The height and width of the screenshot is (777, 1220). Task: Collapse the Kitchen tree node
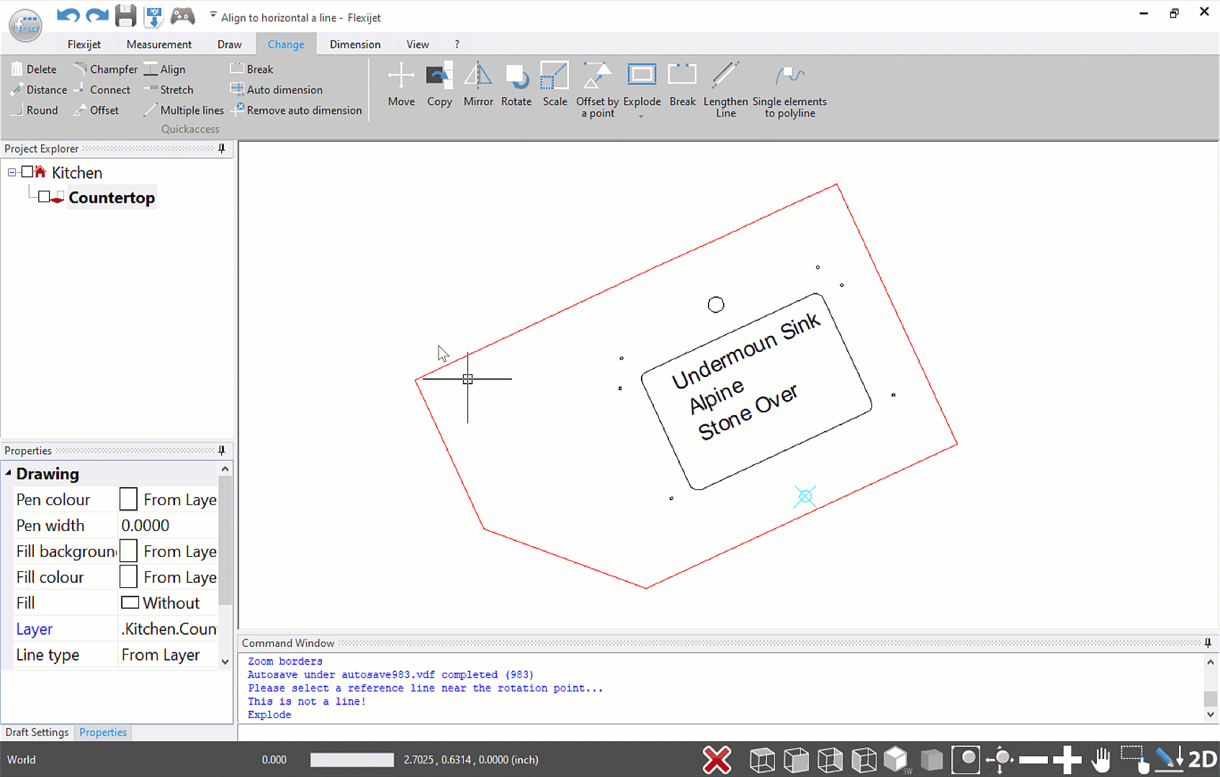coord(12,173)
